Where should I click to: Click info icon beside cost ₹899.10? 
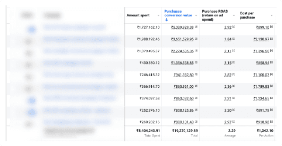(272, 27)
